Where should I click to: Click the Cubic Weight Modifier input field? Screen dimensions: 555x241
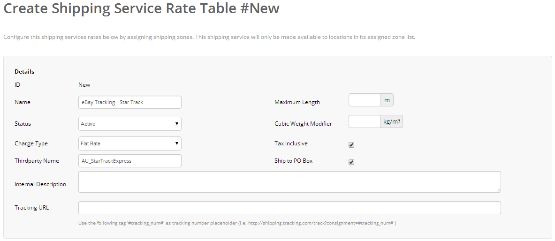pos(365,121)
